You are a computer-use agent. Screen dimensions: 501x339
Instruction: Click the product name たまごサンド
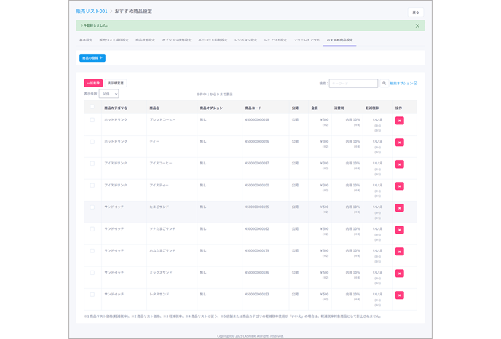159,207
